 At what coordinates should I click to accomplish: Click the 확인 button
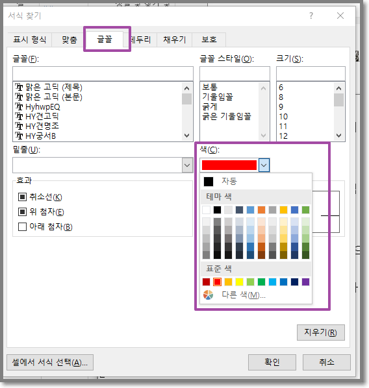272,362
